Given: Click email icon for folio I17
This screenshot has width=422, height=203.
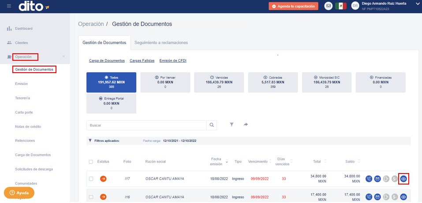Looking at the screenshot, I should click(377, 178).
